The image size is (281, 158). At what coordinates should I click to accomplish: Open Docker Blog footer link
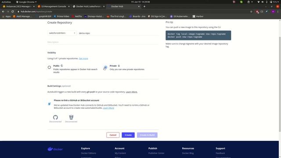pos(188,153)
